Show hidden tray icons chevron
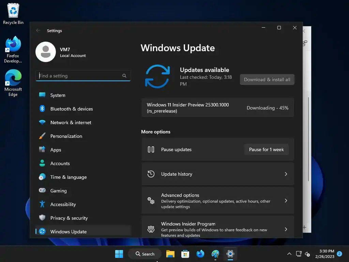Image resolution: width=349 pixels, height=262 pixels. (x=289, y=254)
